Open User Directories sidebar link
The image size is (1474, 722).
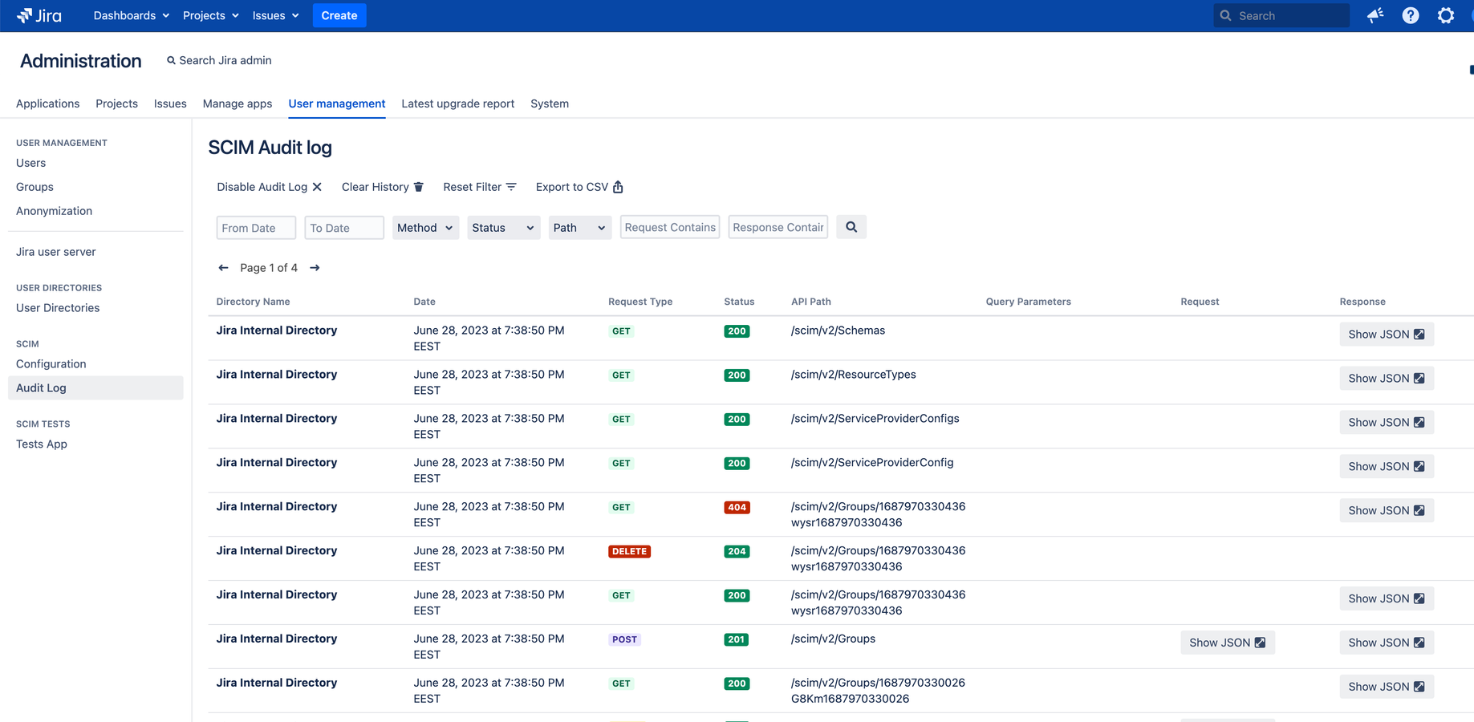click(x=58, y=308)
